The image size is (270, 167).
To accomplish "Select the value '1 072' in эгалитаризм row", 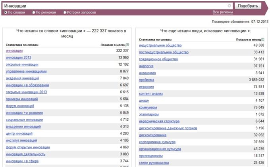I will [260, 114].
